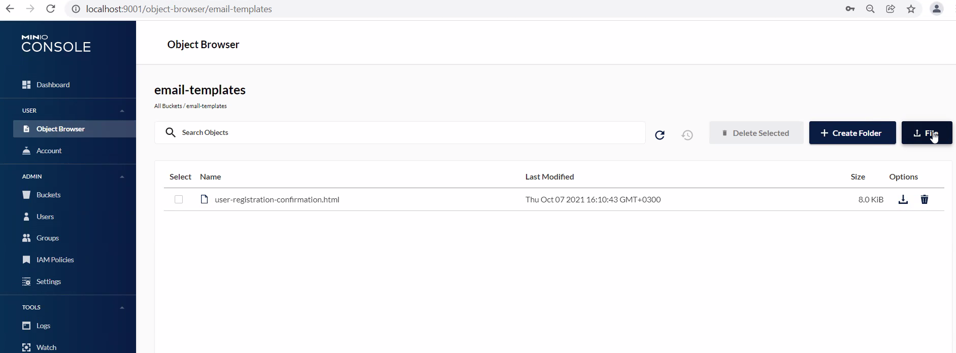The width and height of the screenshot is (956, 353).
Task: Collapse the USER sidebar section
Action: [122, 111]
